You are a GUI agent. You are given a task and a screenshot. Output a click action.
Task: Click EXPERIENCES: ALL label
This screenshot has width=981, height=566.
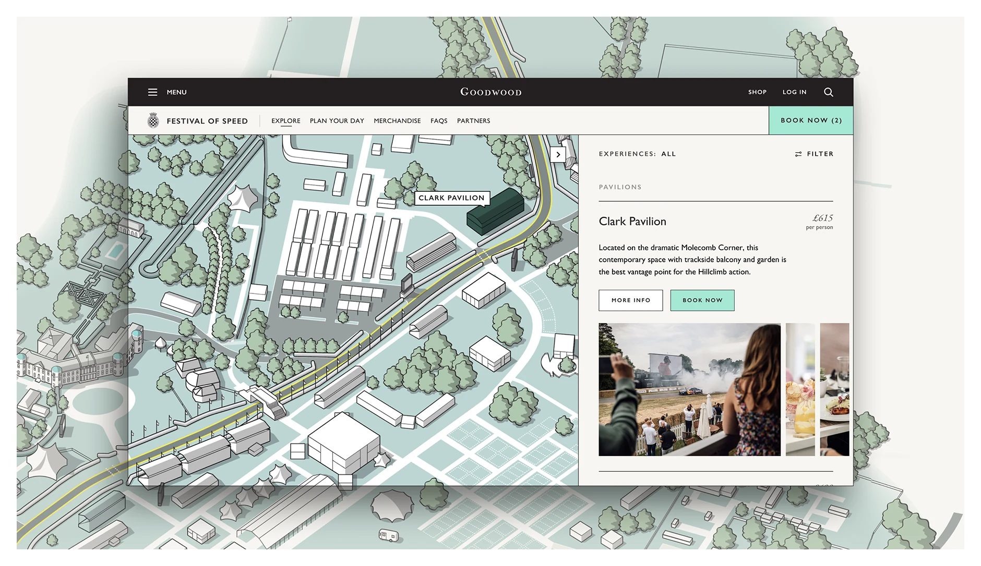[x=637, y=154]
